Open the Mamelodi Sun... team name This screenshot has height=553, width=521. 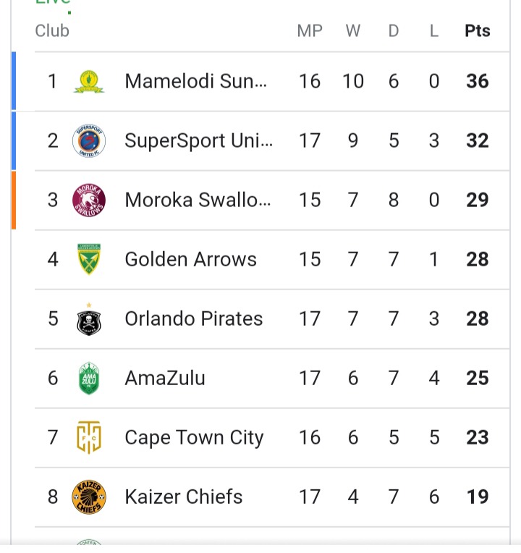coord(195,81)
